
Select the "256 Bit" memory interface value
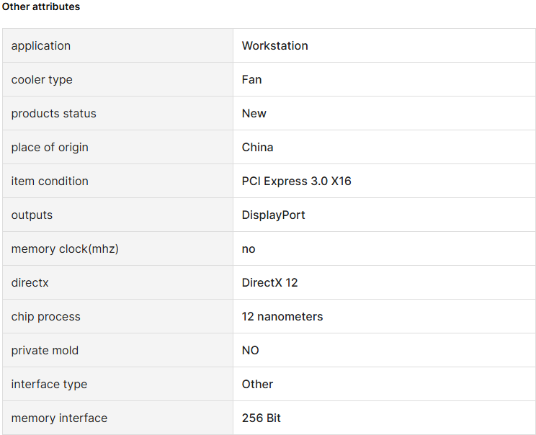[261, 418]
